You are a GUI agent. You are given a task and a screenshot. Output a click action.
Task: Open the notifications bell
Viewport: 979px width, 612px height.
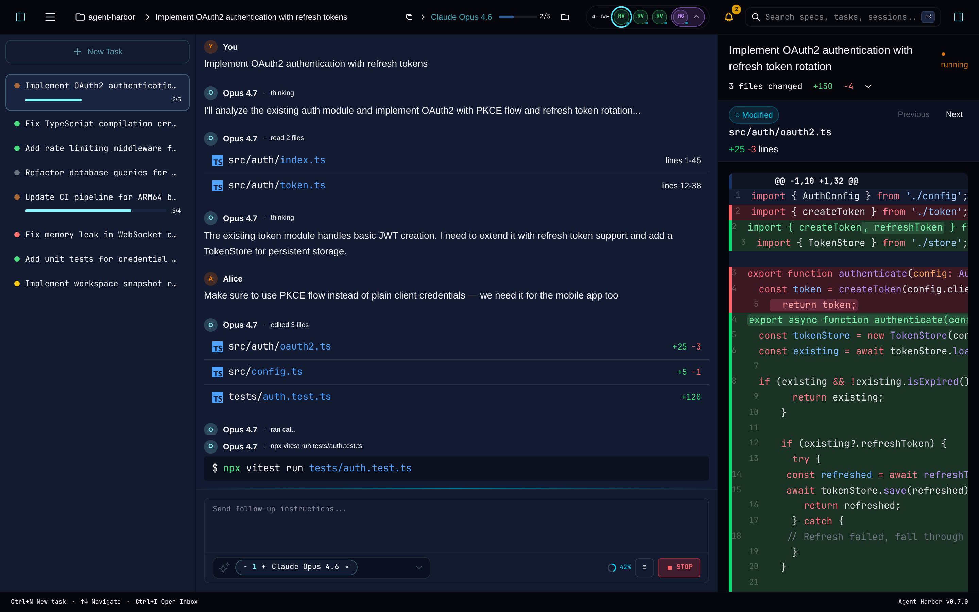tap(728, 17)
